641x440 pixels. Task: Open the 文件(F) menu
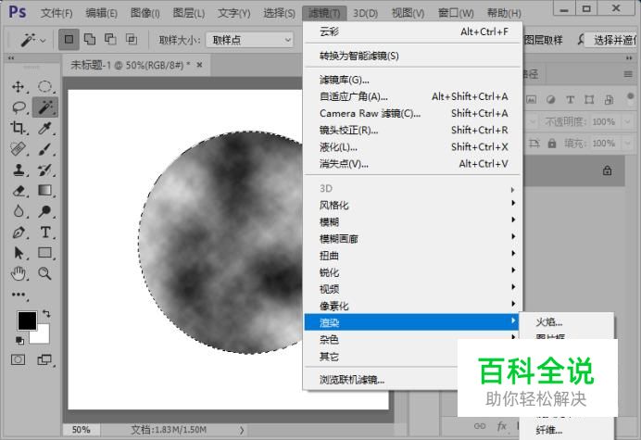click(57, 13)
